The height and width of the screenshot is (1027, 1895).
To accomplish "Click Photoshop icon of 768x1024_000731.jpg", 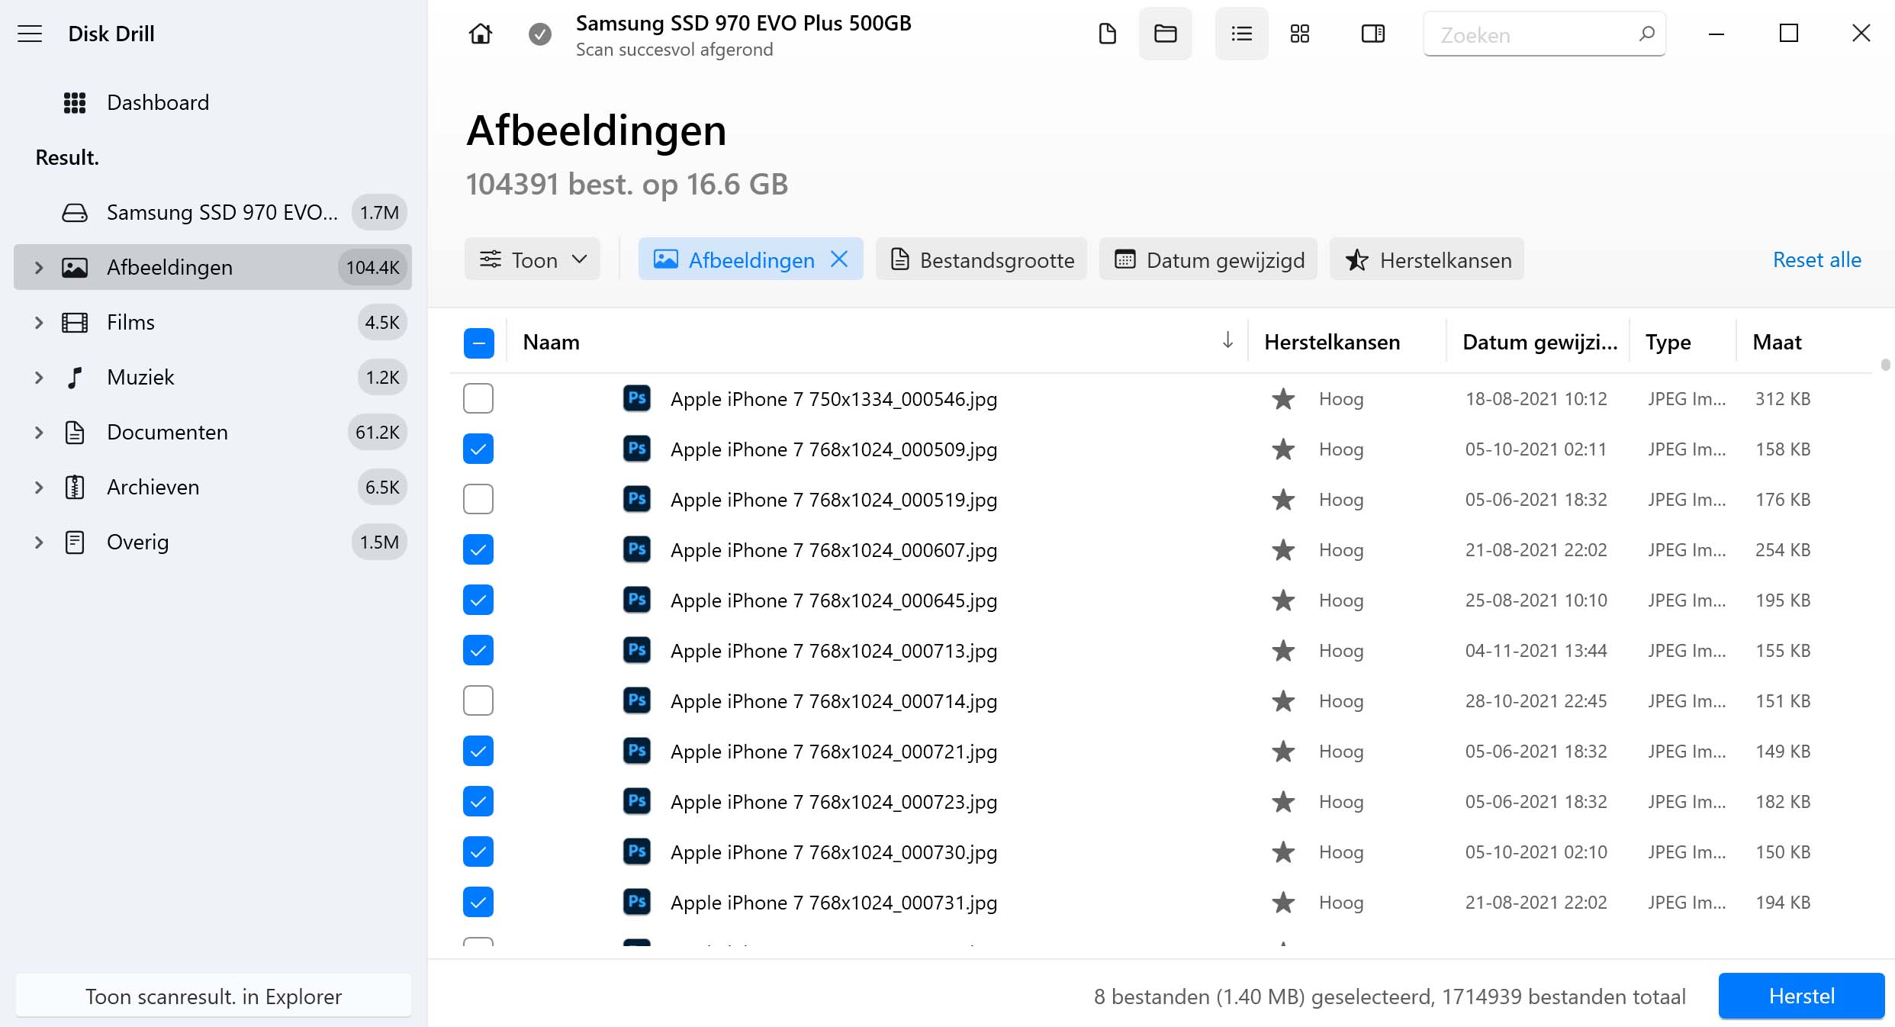I will click(x=637, y=902).
